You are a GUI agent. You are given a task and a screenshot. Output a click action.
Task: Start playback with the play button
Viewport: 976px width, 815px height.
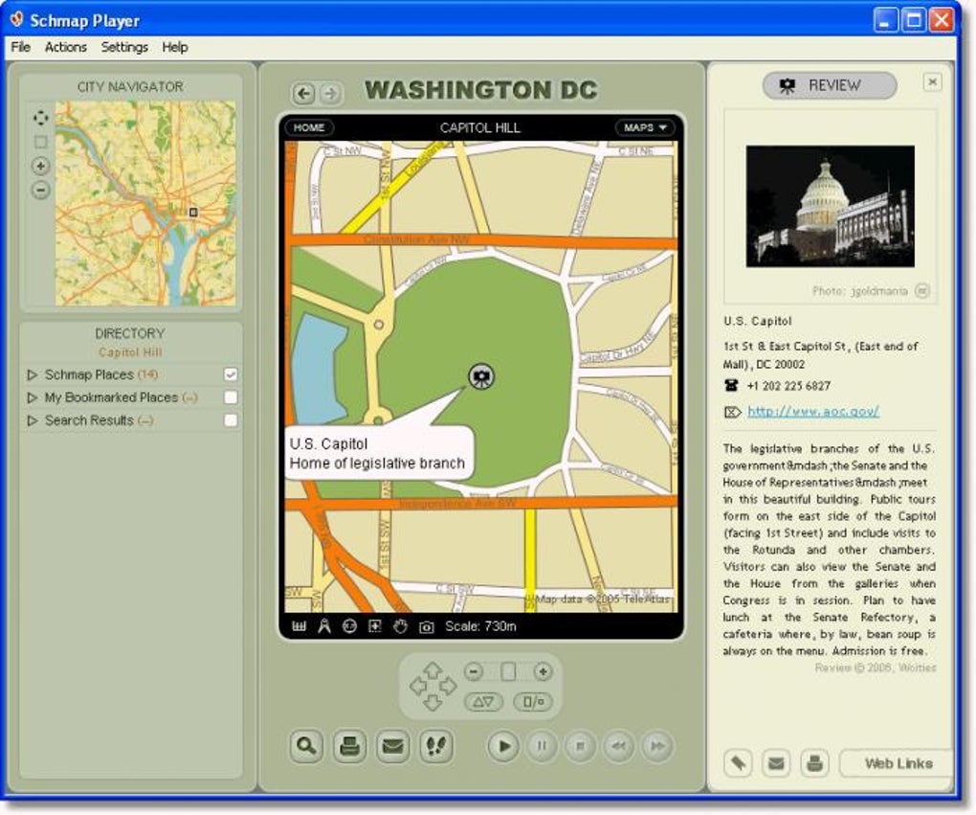[x=503, y=746]
